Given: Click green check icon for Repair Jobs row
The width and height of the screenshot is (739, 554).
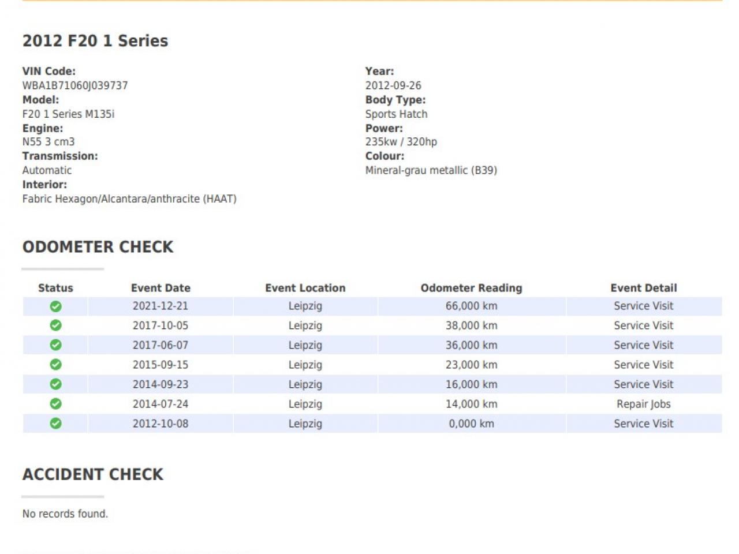Looking at the screenshot, I should tap(55, 404).
